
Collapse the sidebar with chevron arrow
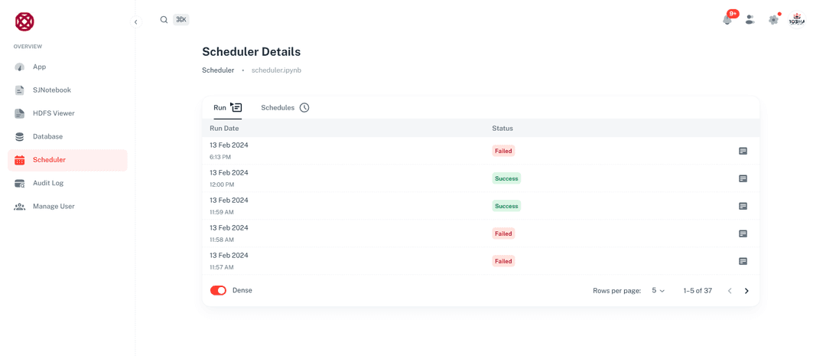pos(136,22)
